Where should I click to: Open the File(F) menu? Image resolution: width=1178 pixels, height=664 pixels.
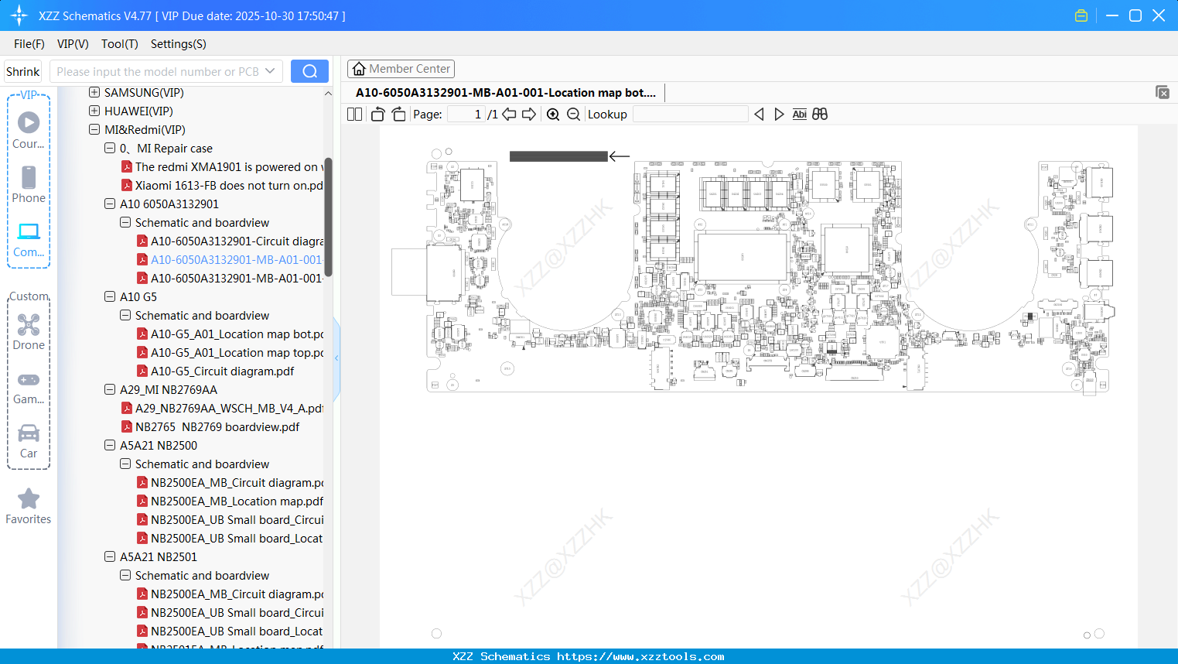coord(29,44)
